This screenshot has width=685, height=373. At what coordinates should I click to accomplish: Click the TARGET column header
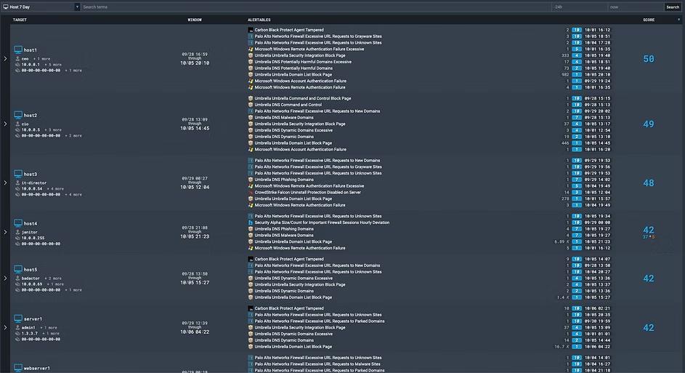click(20, 20)
